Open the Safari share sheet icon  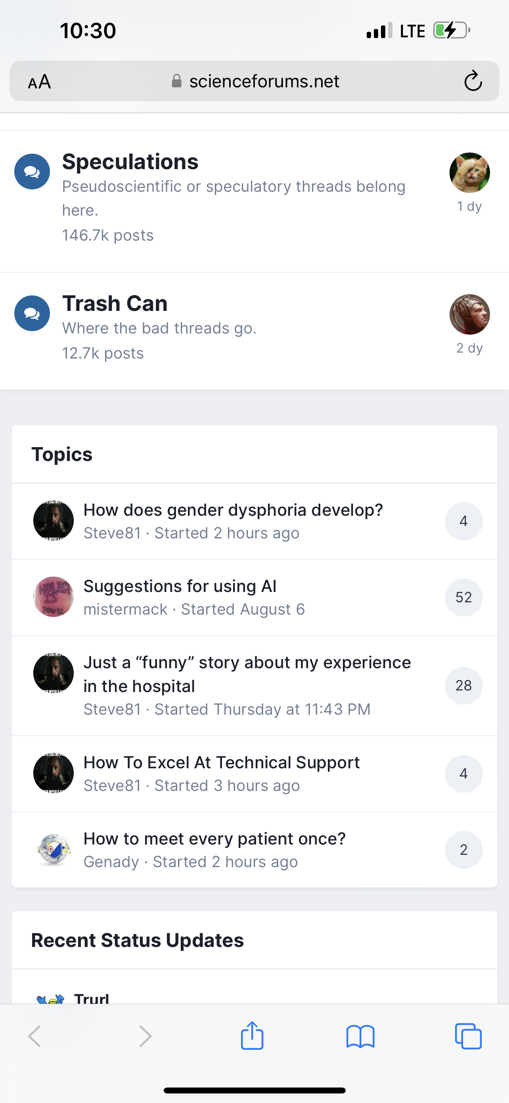[252, 1036]
